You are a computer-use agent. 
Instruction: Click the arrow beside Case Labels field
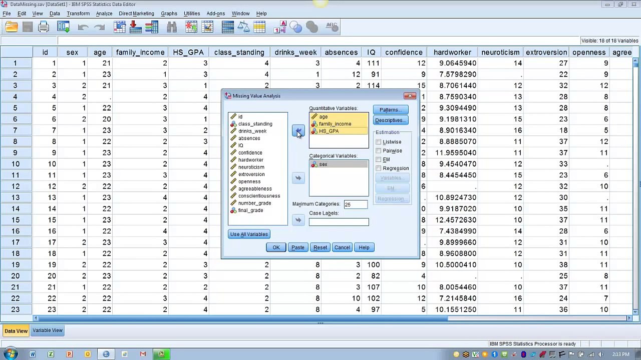click(298, 220)
